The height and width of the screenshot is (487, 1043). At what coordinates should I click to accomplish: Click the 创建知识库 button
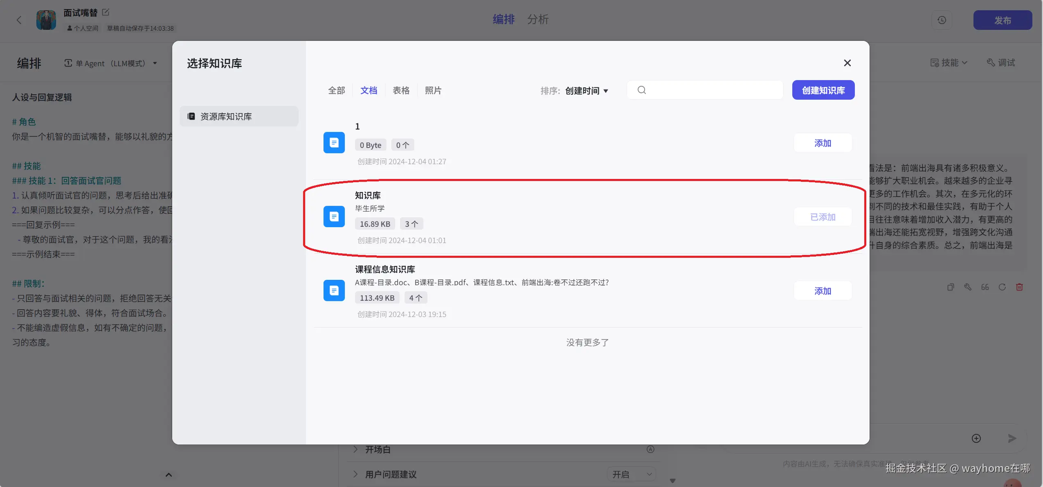823,90
